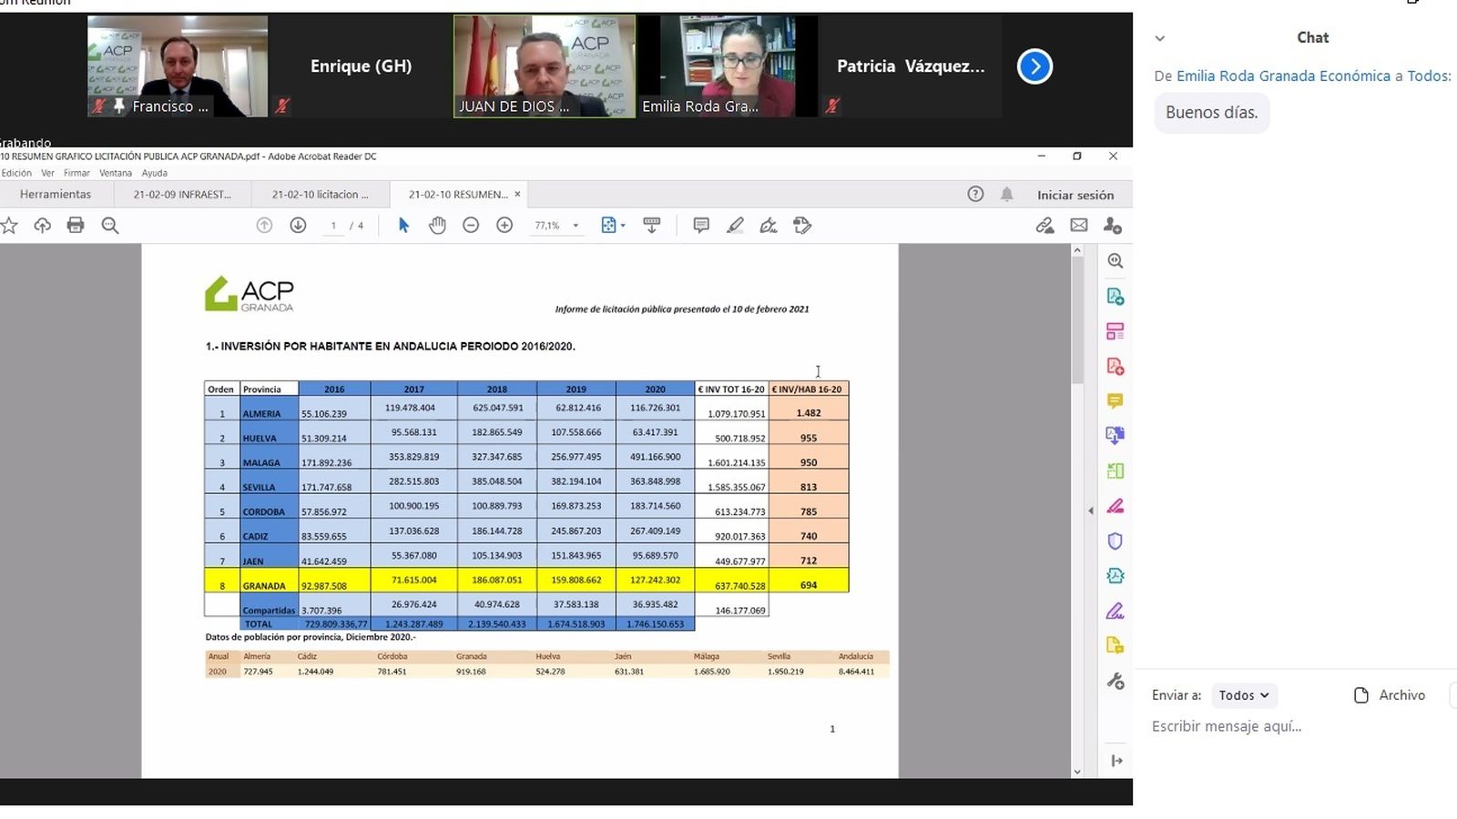
Task: Send file by email envelope icon
Action: pos(1079,226)
